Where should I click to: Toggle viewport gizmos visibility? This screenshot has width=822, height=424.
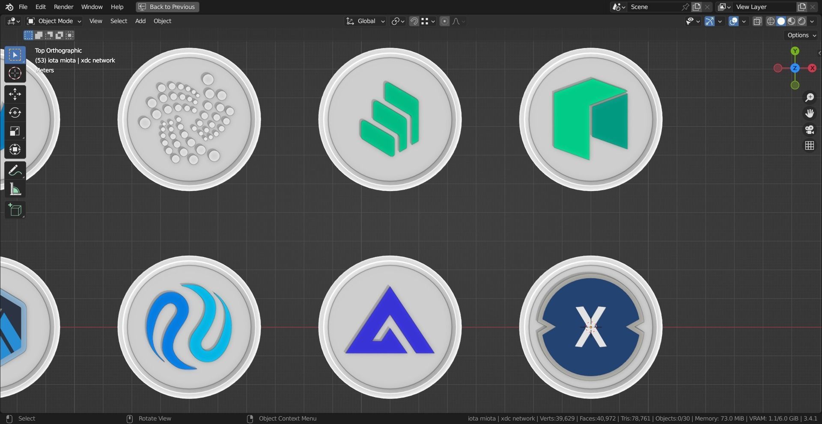[709, 21]
